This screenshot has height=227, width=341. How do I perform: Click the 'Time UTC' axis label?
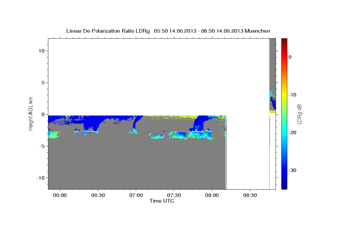click(x=162, y=201)
